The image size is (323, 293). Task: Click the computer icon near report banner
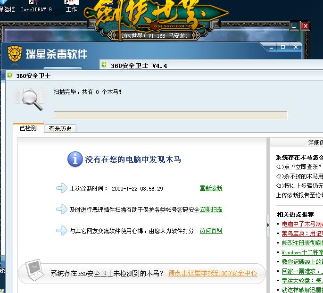tap(34, 270)
